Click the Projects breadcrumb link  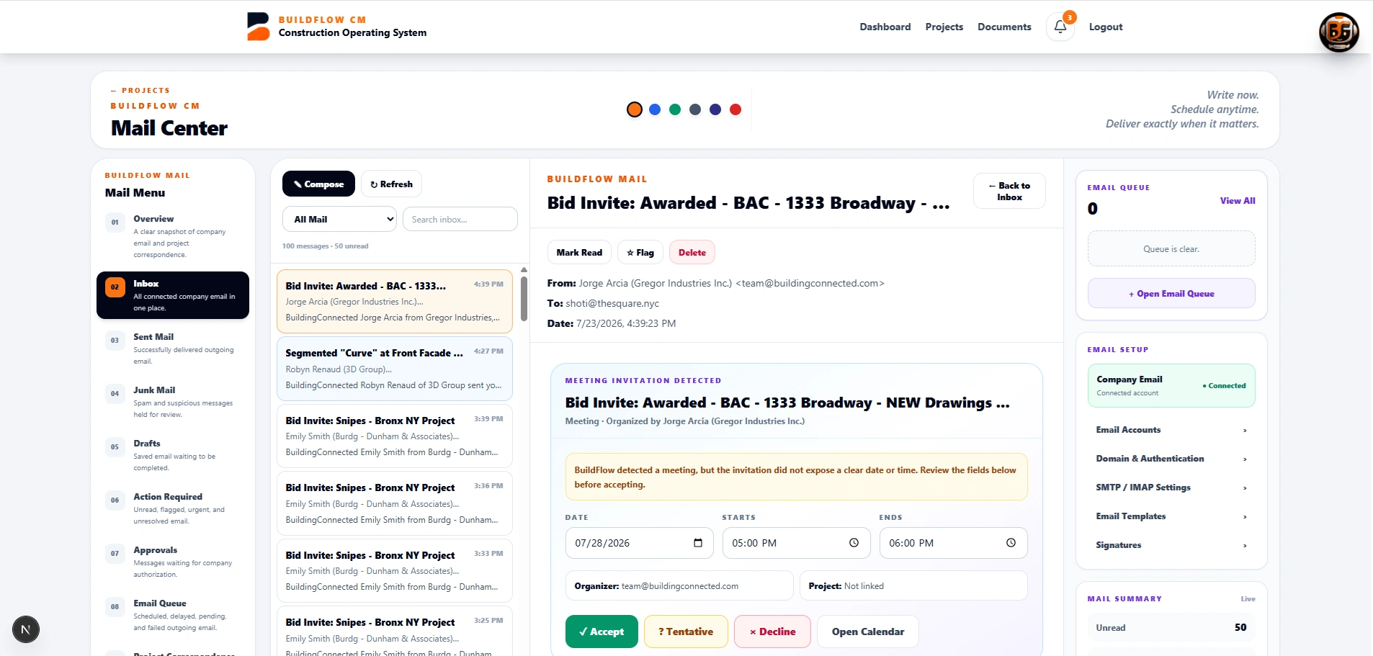140,91
